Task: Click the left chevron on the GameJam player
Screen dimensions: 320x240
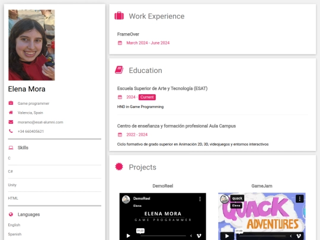Action: click(x=290, y=236)
